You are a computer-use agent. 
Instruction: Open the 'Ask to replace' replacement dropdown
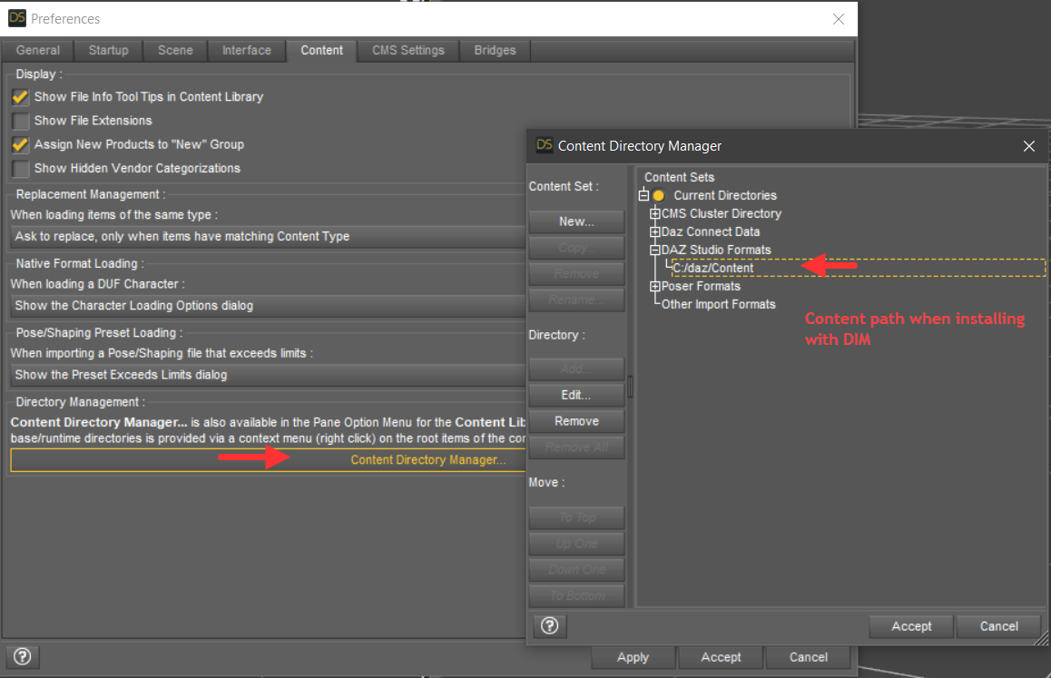point(268,236)
